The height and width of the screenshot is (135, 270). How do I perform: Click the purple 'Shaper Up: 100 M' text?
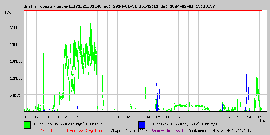coord(168,131)
